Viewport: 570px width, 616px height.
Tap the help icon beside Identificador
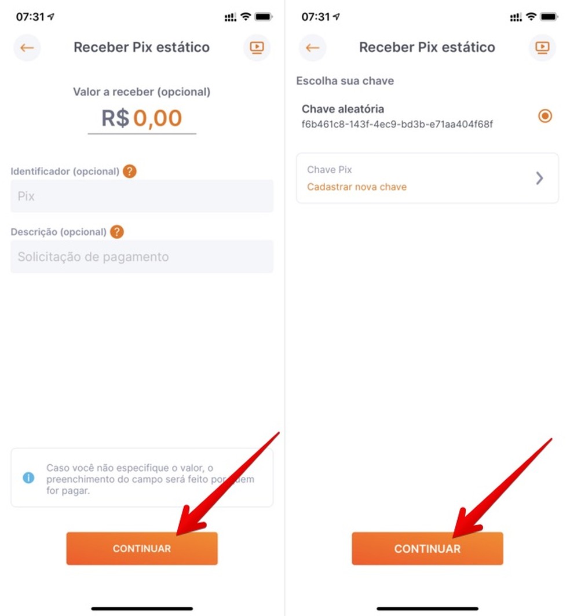click(130, 171)
